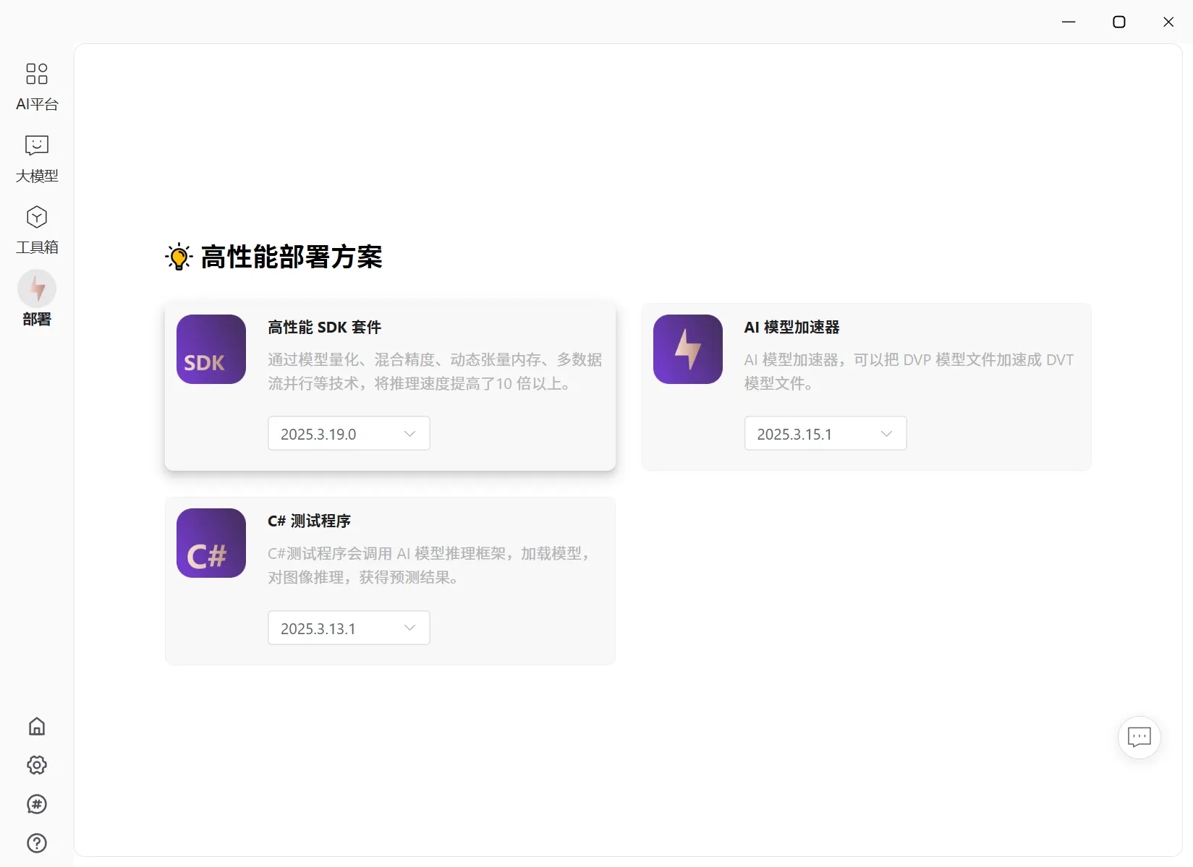The width and height of the screenshot is (1193, 867).
Task: Expand the 2025.3.15.1 accelerator version dropdown
Action: 825,433
